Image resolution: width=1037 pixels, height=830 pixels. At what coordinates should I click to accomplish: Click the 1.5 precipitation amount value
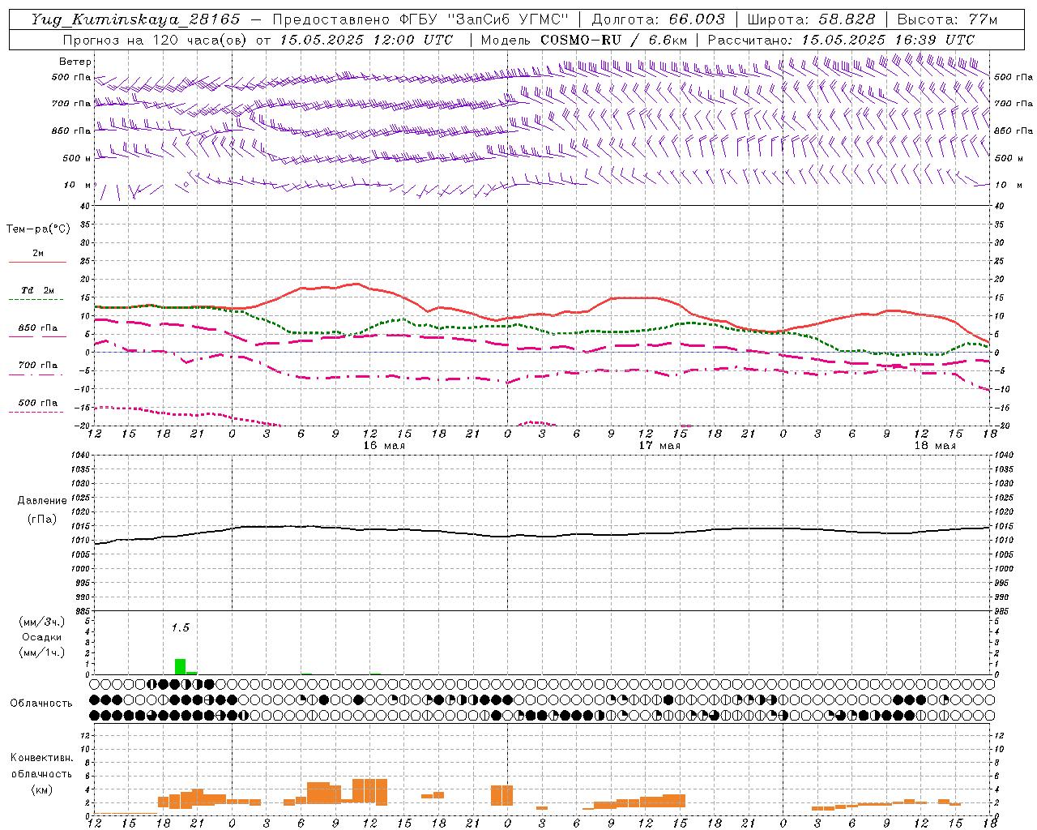(180, 628)
